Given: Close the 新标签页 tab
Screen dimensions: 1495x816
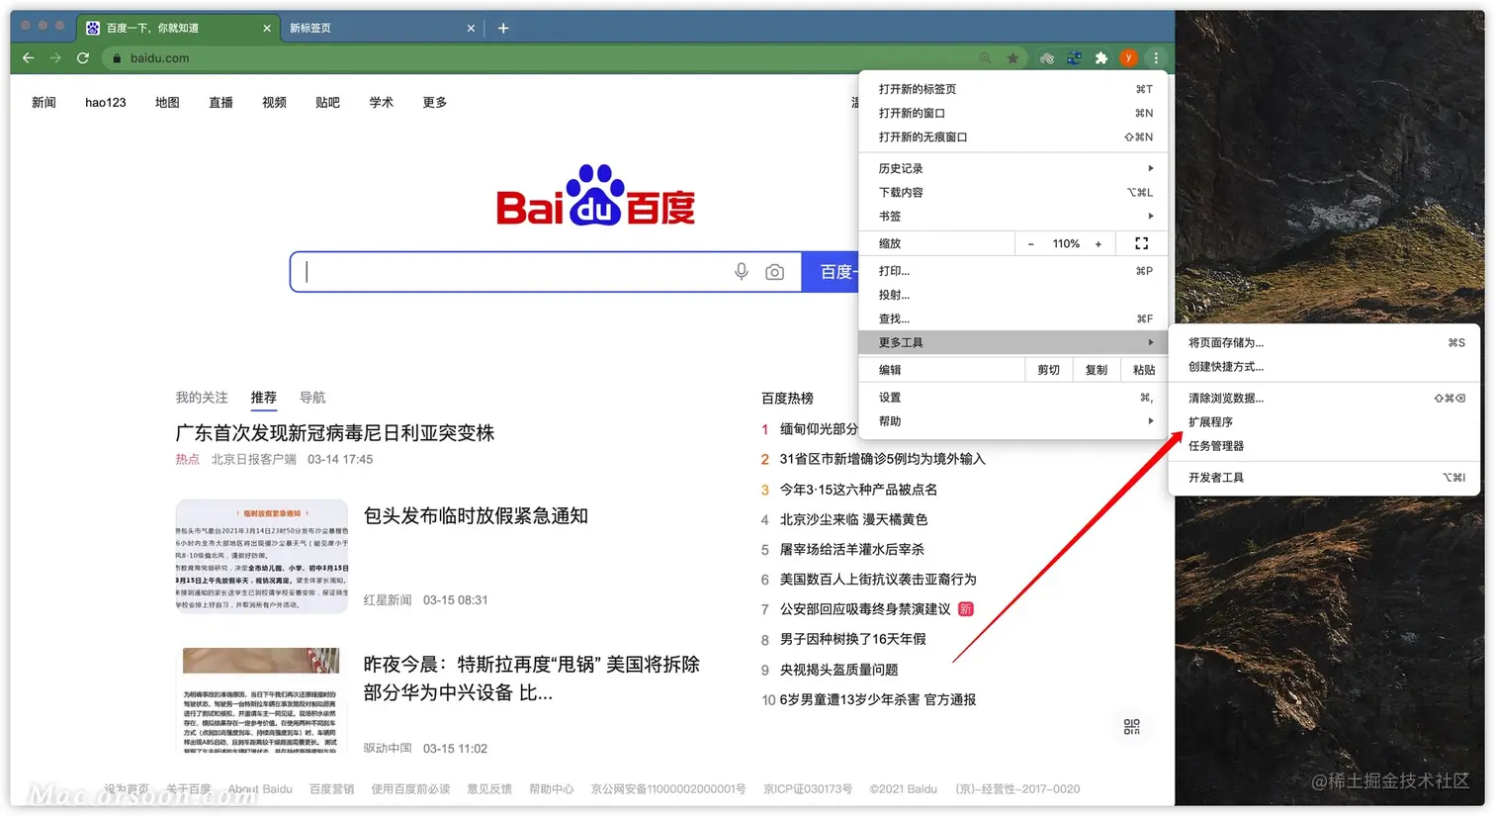Looking at the screenshot, I should 471,29.
